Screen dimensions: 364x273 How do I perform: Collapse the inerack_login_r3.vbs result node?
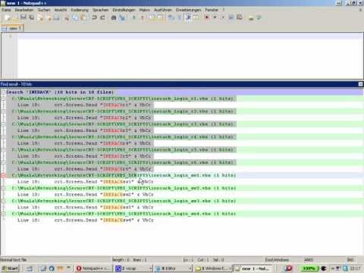pos(3,124)
